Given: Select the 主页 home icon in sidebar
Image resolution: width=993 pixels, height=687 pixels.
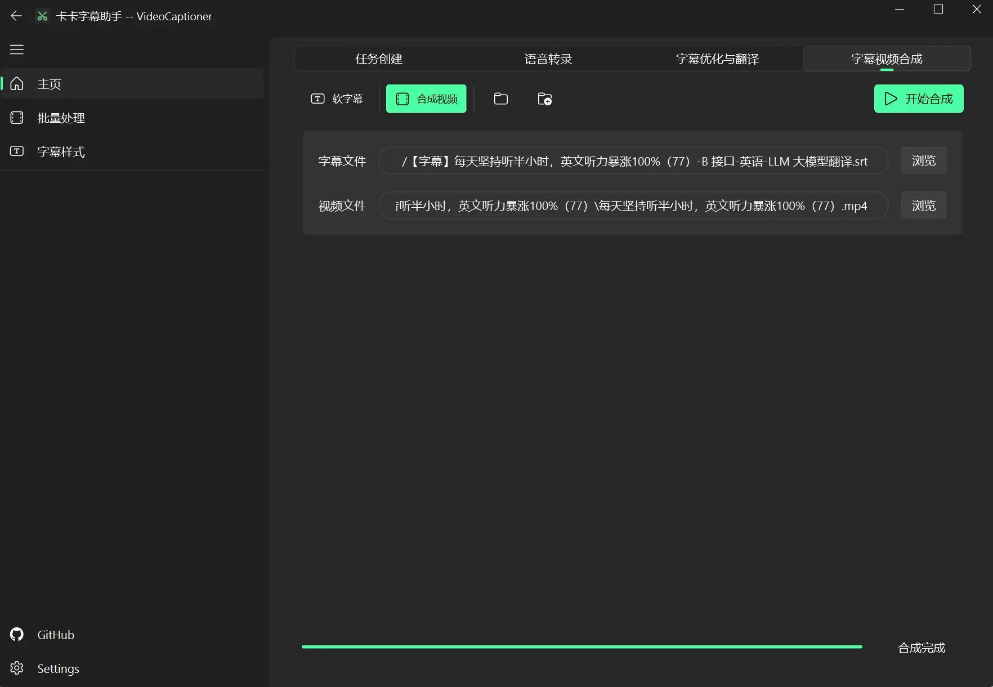Looking at the screenshot, I should [x=17, y=83].
